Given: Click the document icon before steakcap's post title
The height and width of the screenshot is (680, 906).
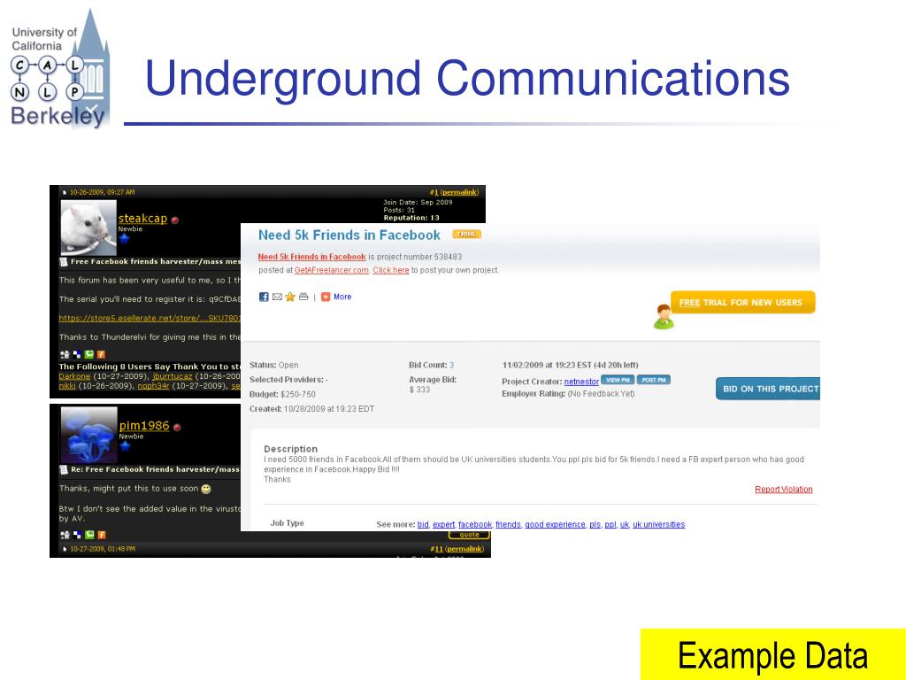Looking at the screenshot, I should (x=64, y=262).
